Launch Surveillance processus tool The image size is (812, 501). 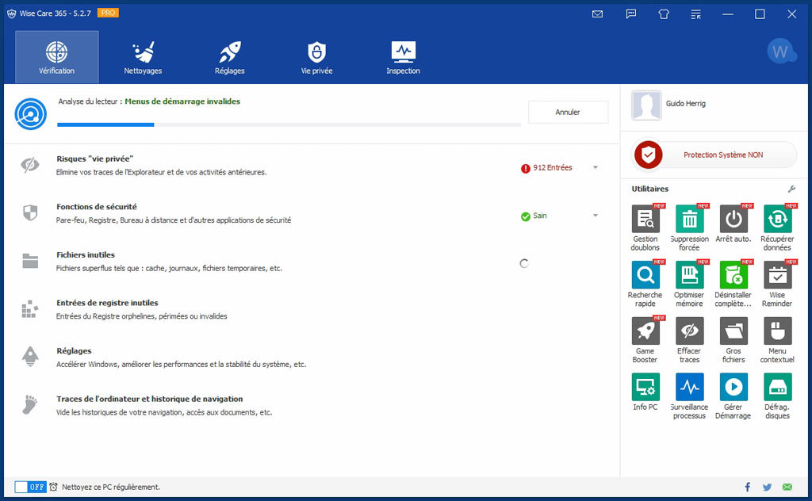click(x=689, y=387)
